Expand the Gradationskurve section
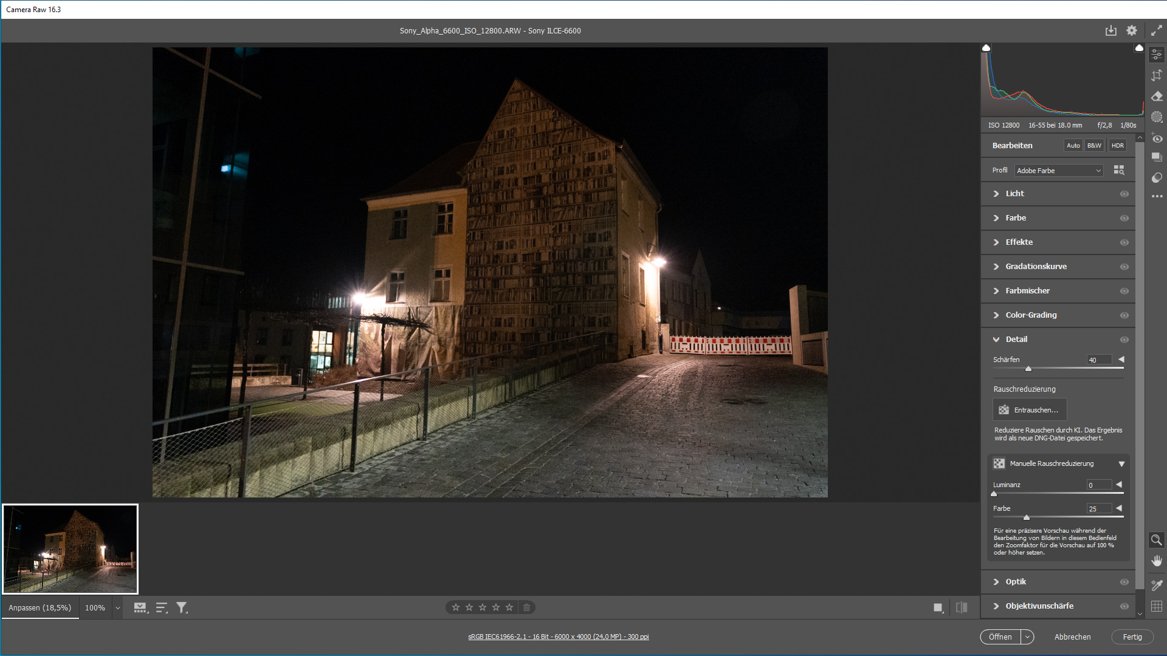1167x656 pixels. coord(1036,267)
